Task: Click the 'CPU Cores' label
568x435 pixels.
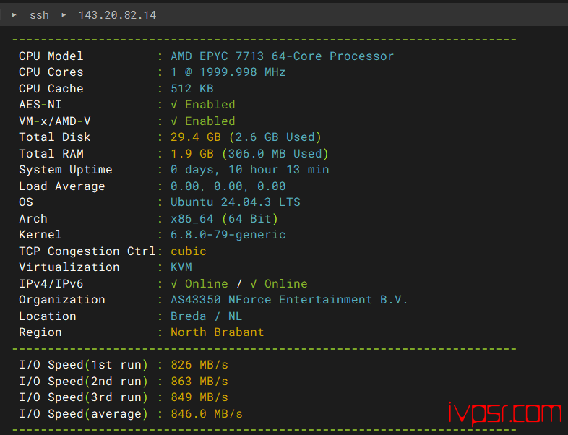Action: 51,72
